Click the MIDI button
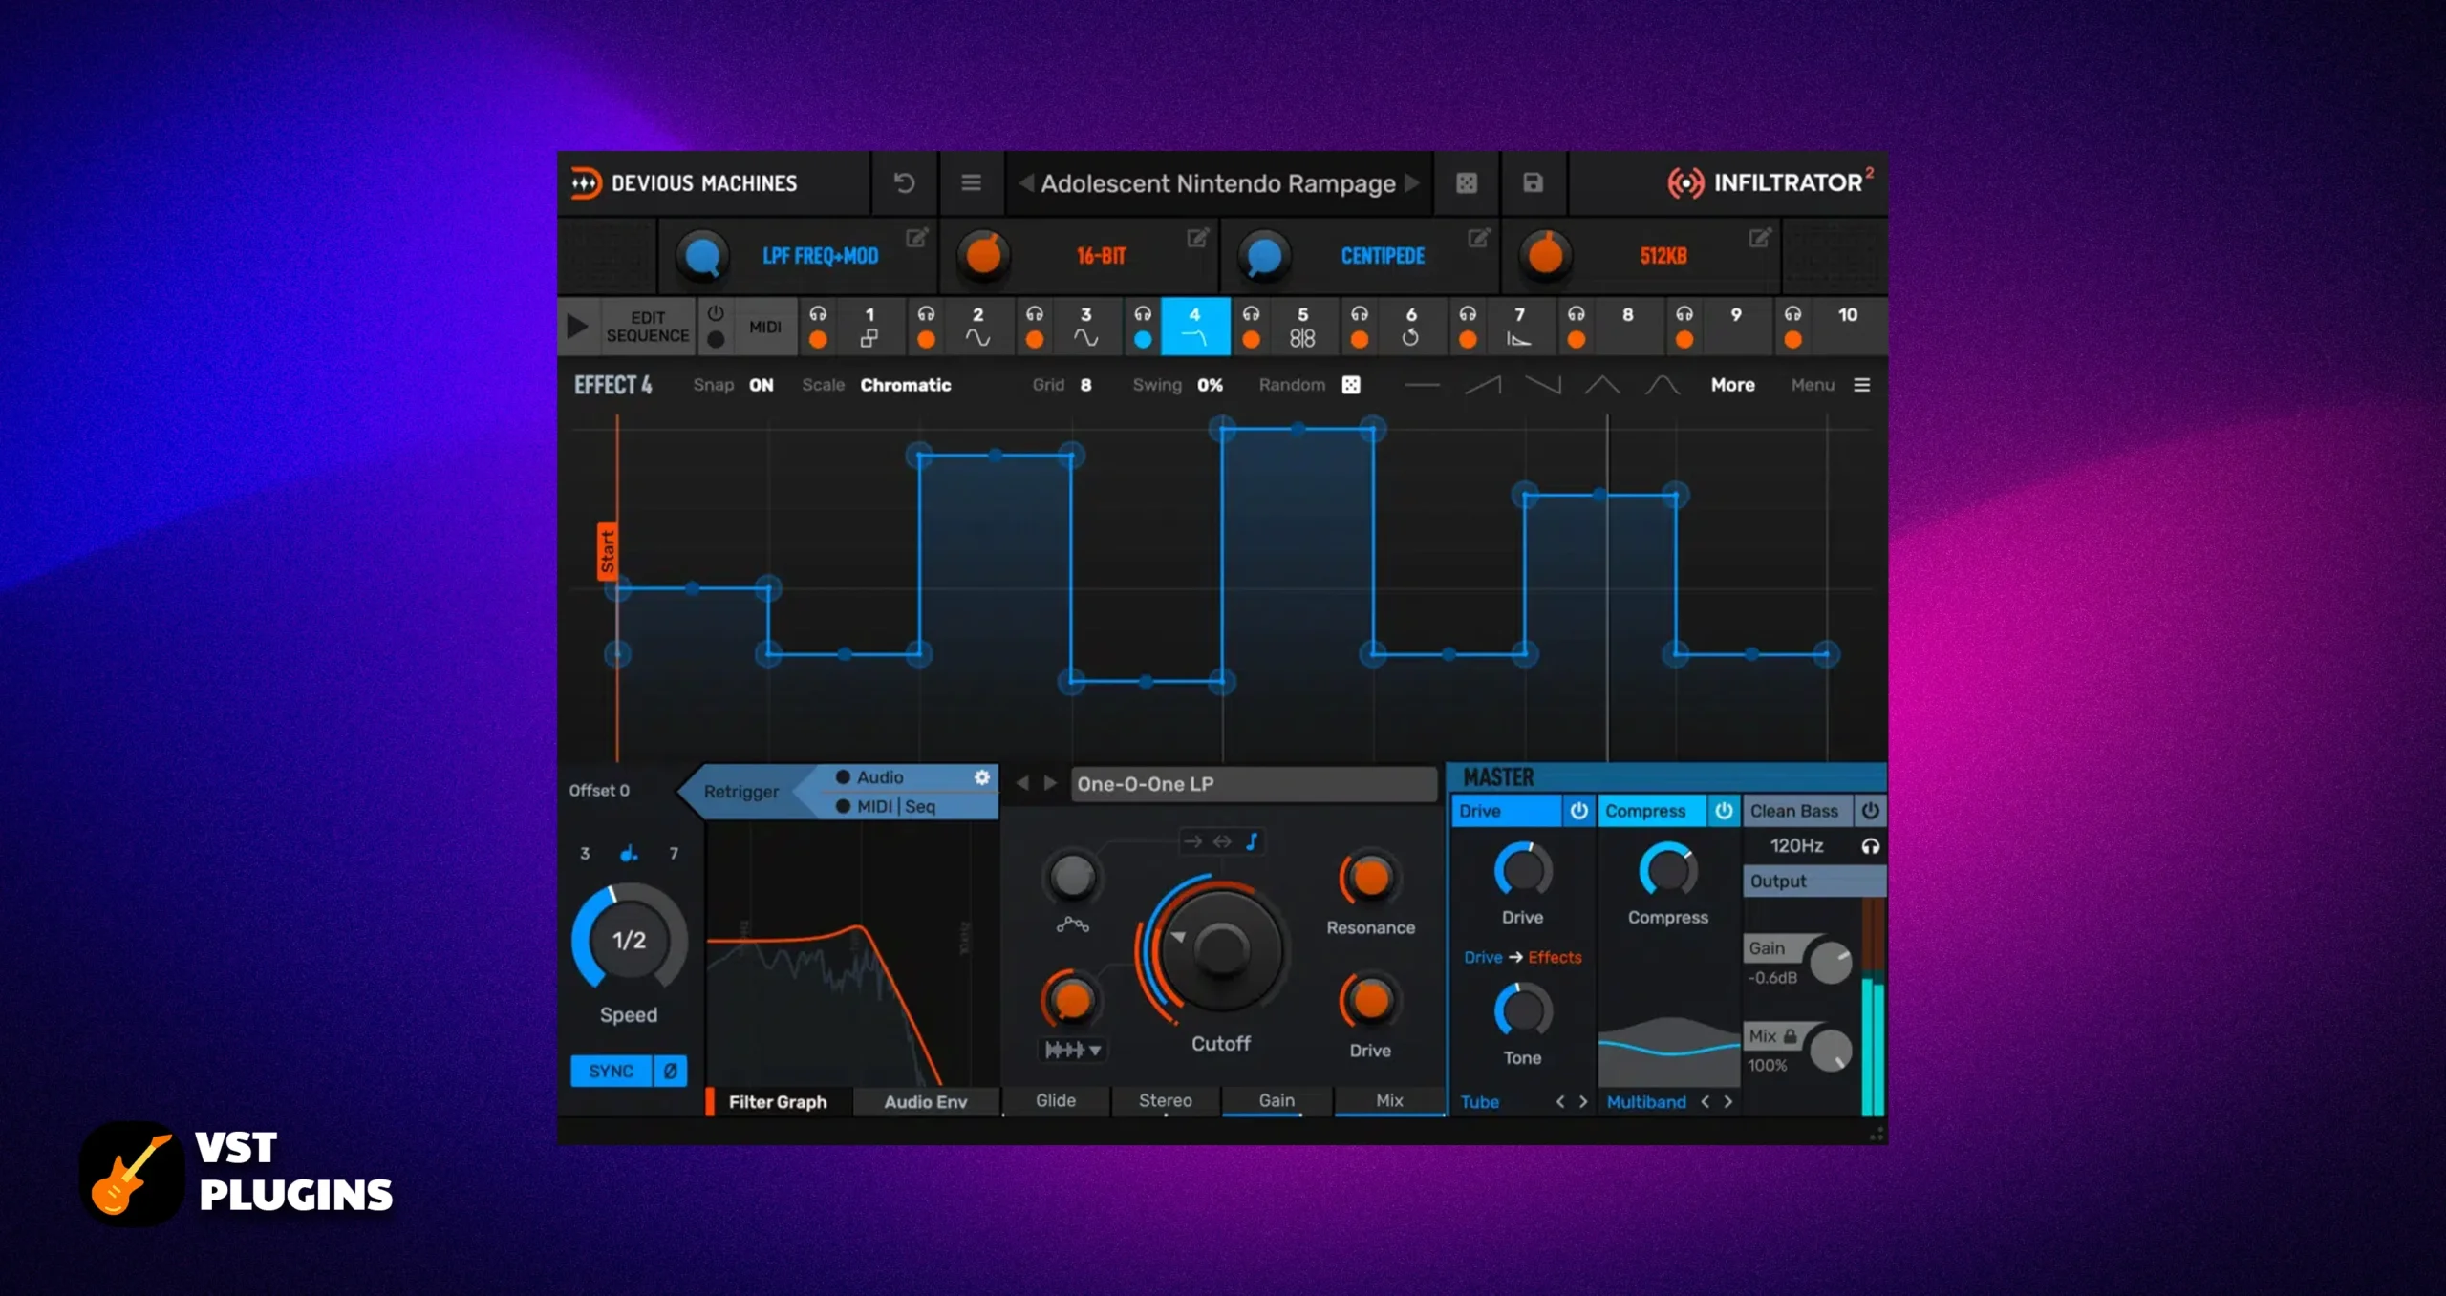 (765, 327)
